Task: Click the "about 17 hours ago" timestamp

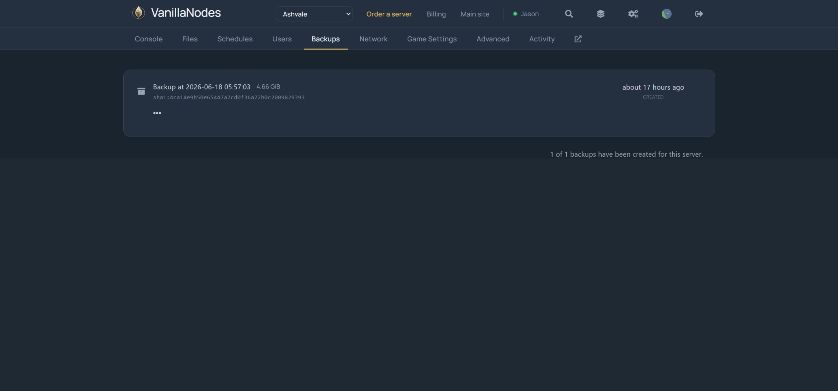Action: coord(653,87)
